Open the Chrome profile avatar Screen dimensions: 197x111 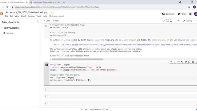tap(194, 7)
